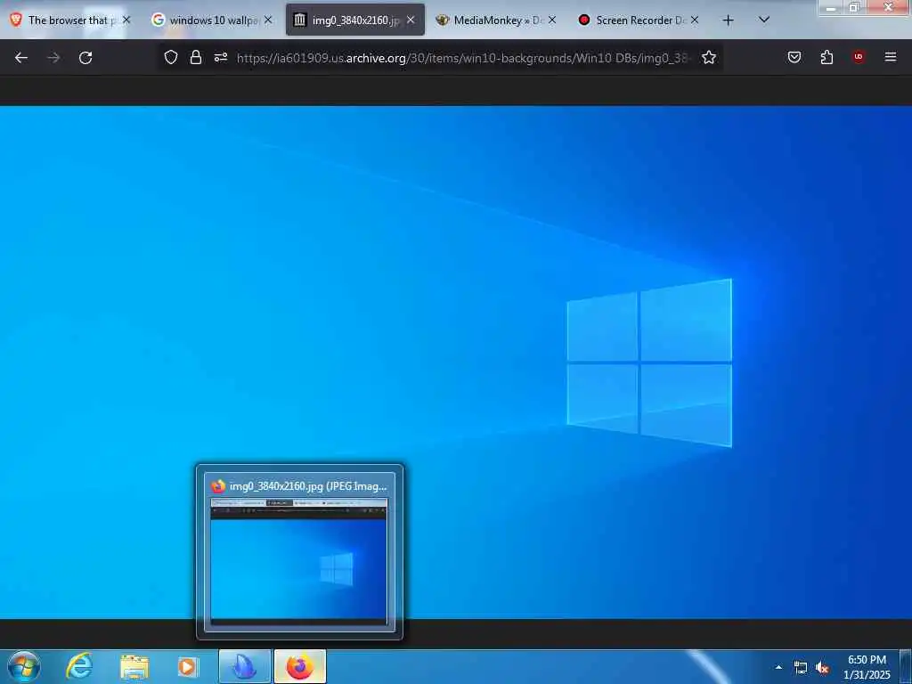Screen dimensions: 912x684
Task: Click the Firefox taskbar button
Action: tap(300, 667)
